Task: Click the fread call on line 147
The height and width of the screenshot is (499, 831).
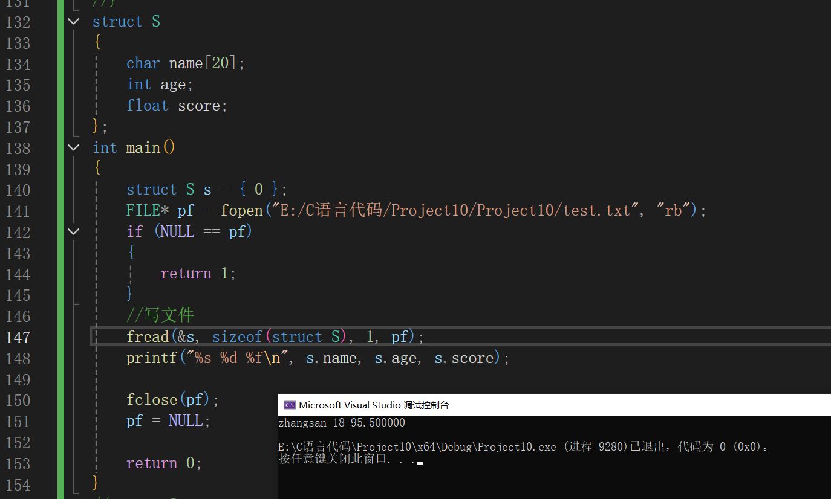Action: point(276,337)
